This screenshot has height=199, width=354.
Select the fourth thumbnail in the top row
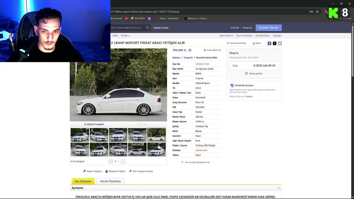(x=137, y=135)
